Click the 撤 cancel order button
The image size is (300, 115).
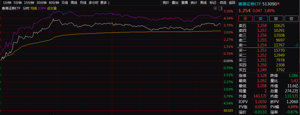pyautogui.click(x=276, y=19)
